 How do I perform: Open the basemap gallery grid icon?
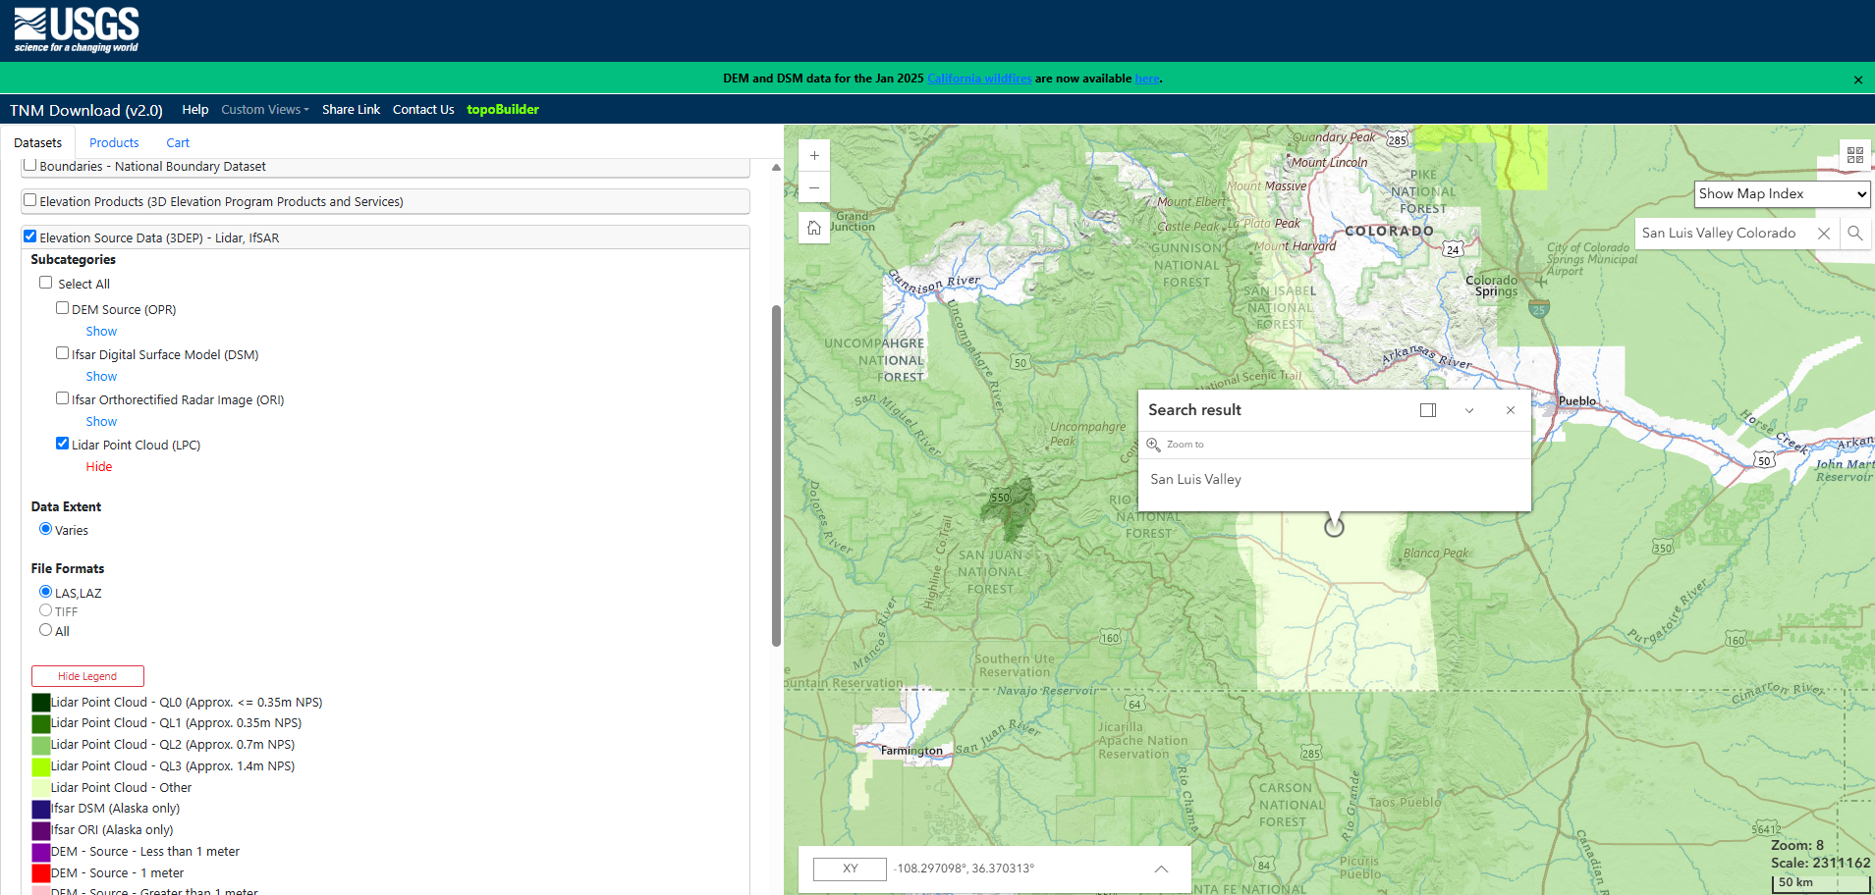click(1854, 155)
